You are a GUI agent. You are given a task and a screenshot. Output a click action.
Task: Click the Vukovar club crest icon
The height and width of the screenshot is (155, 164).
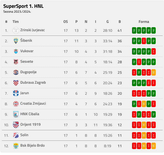(16, 51)
